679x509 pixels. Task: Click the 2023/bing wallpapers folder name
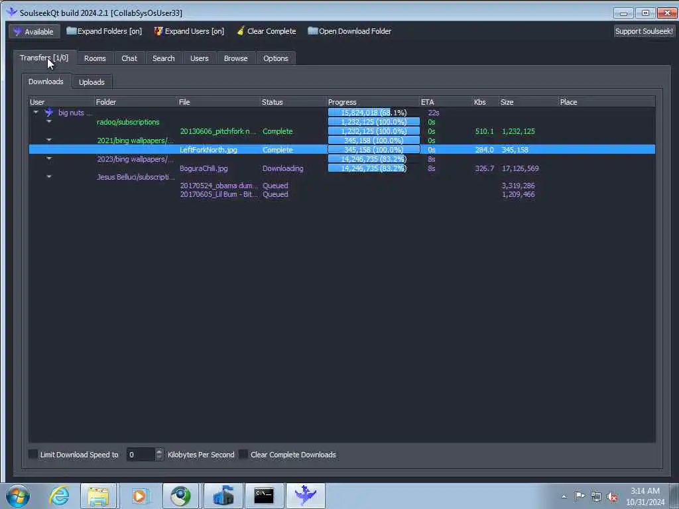pyautogui.click(x=135, y=159)
